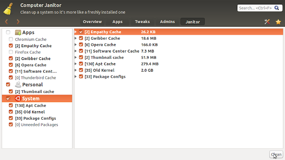Click the '2.0 GB' size value
285x160 pixels.
(x=147, y=70)
